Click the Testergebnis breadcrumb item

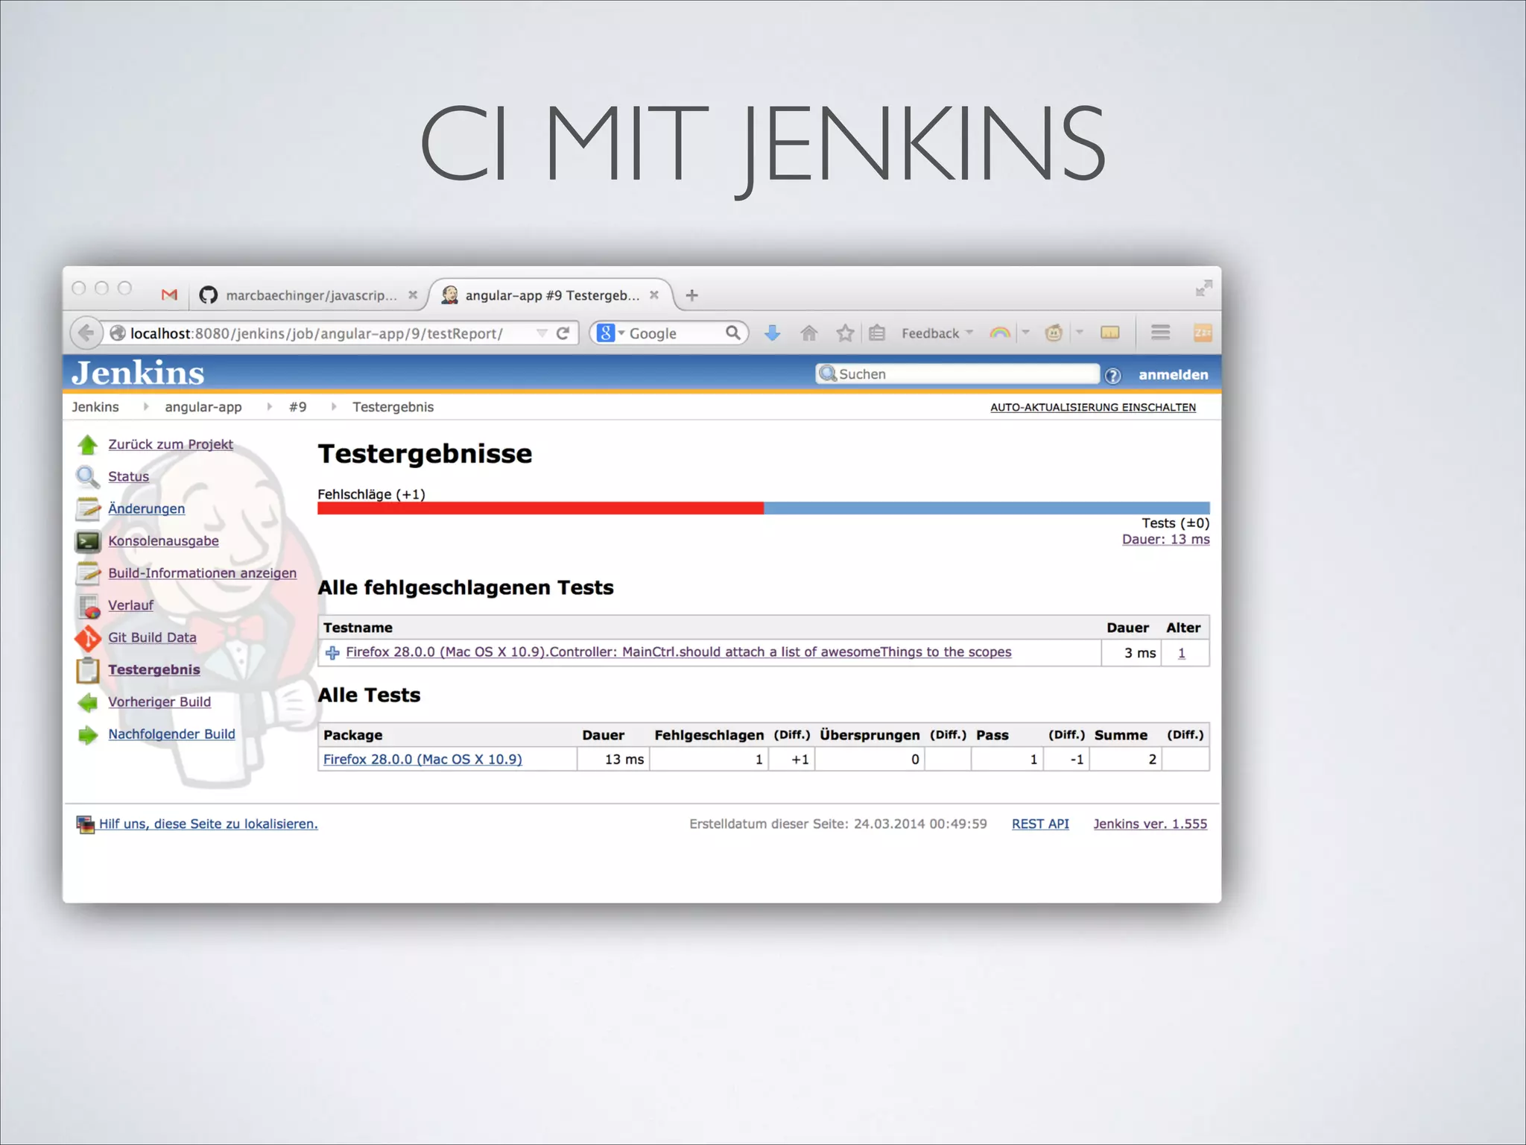tap(393, 407)
